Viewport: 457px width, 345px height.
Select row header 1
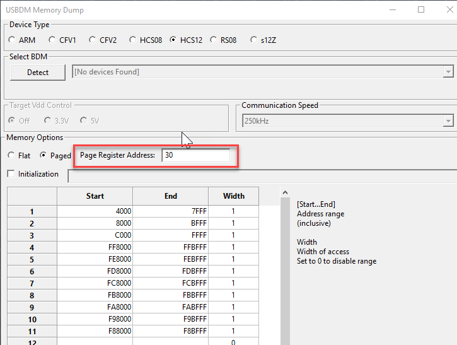point(32,211)
